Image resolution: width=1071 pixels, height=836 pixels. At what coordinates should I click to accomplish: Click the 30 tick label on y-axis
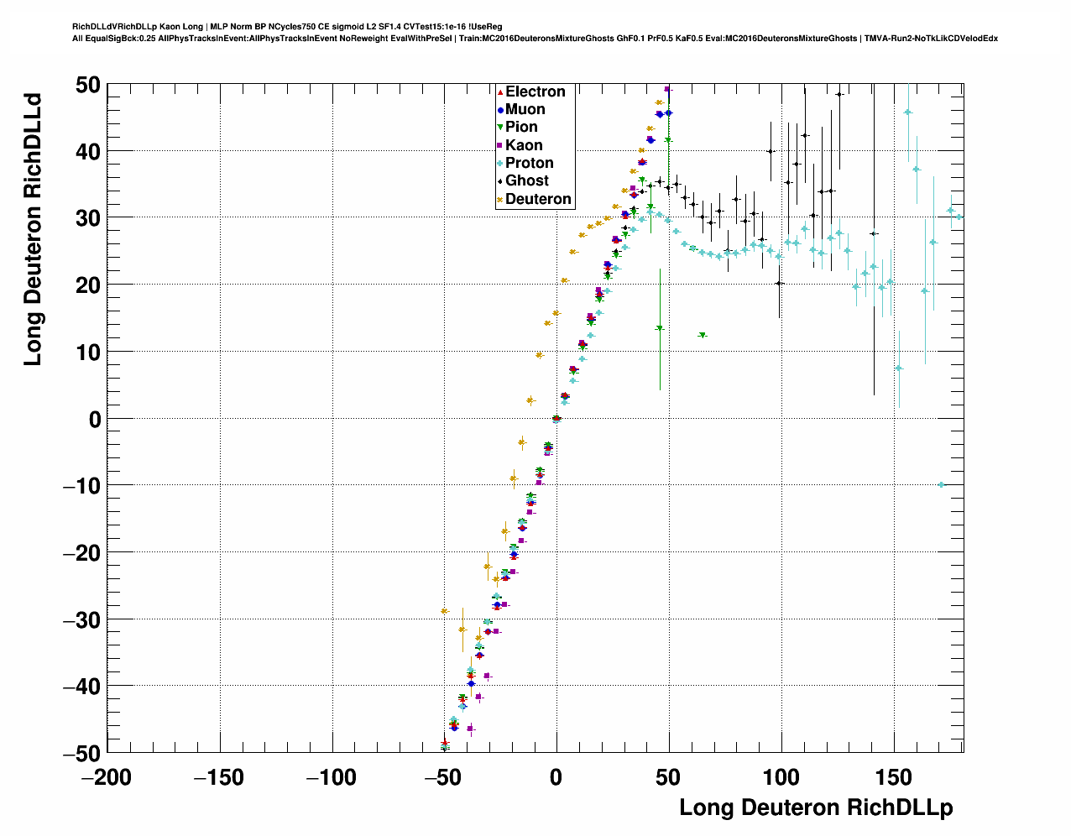[x=86, y=218]
